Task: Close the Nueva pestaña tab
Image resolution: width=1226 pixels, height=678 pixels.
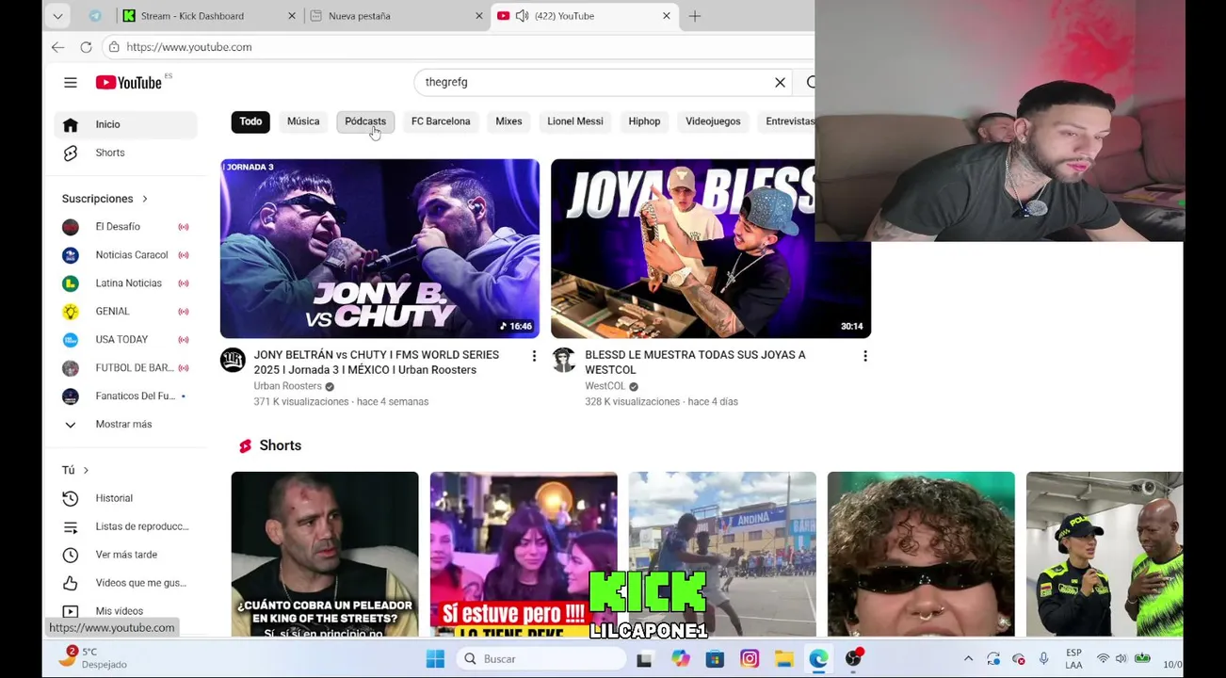Action: point(479,16)
